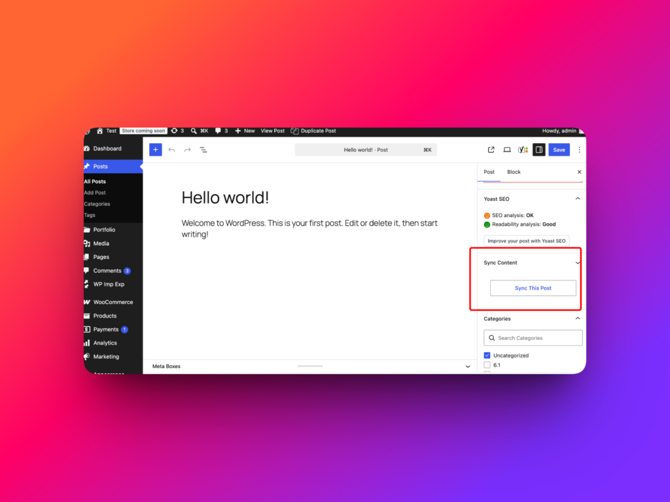Close the settings sidebar
Screen dimensions: 670x502
tap(580, 172)
